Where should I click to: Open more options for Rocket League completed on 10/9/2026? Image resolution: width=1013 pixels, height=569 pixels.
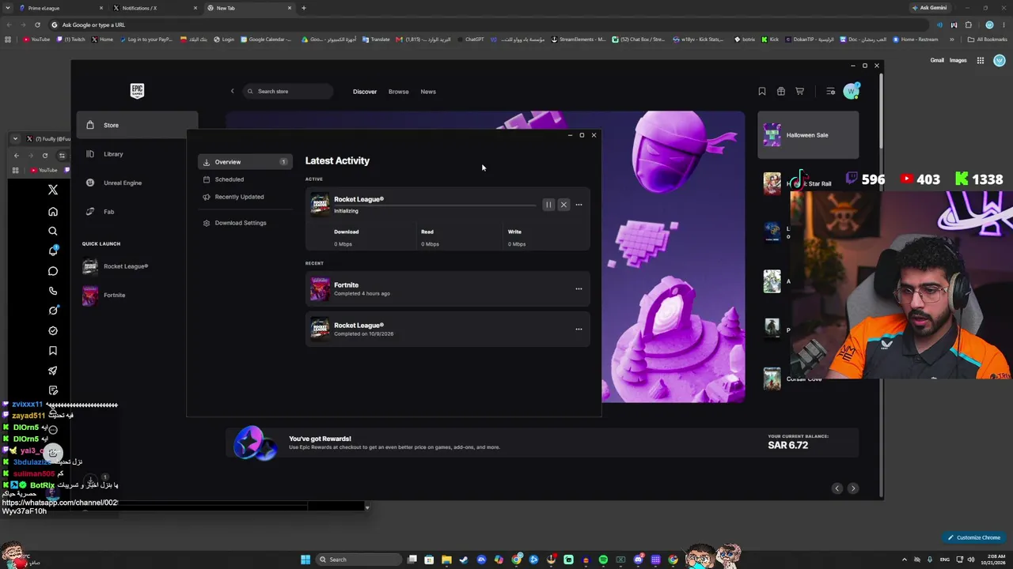579,330
